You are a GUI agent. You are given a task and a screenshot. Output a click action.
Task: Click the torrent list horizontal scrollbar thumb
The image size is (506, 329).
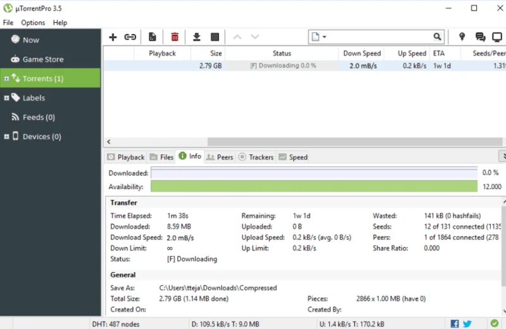[355, 142]
